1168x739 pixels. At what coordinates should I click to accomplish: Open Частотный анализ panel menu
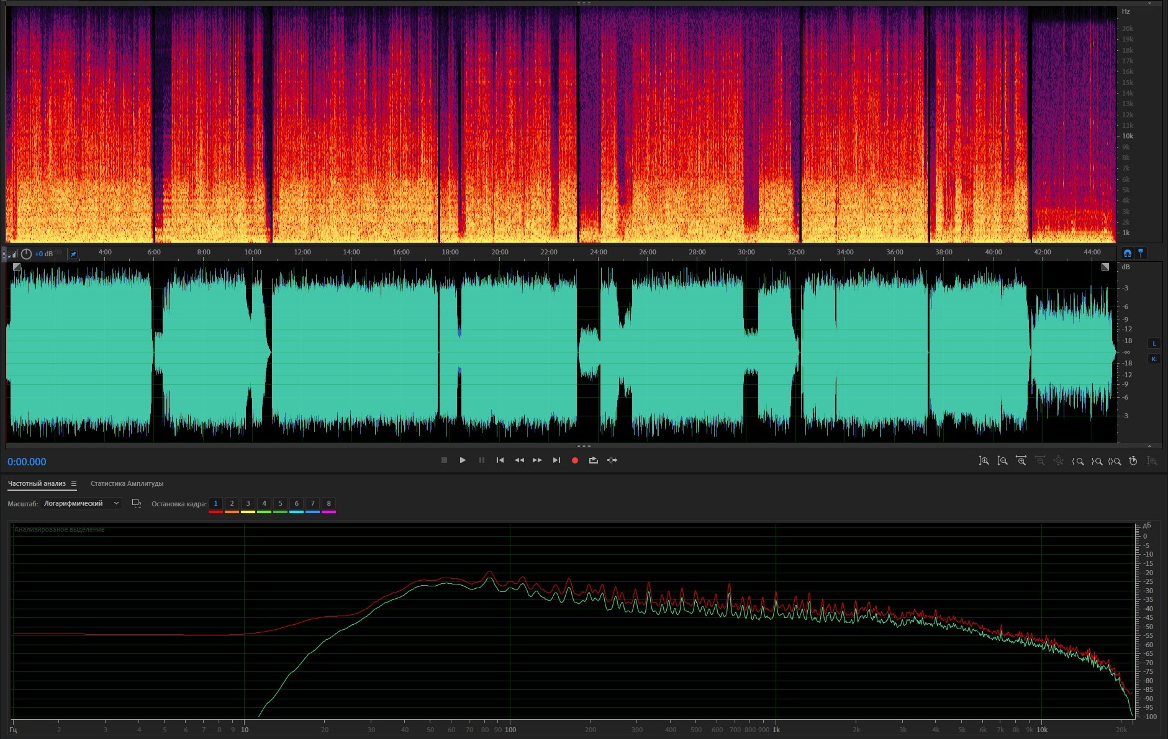pos(74,484)
